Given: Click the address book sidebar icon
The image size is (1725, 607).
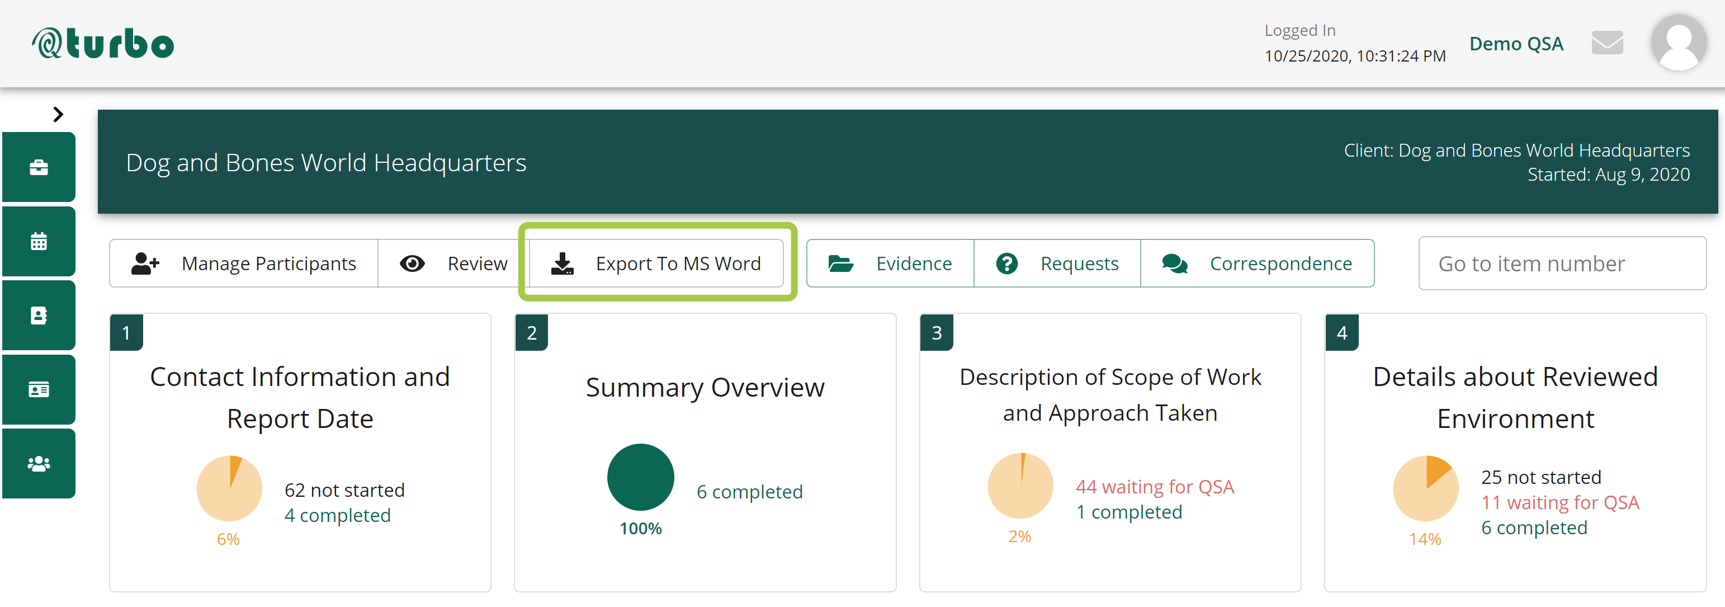Looking at the screenshot, I should (x=39, y=316).
